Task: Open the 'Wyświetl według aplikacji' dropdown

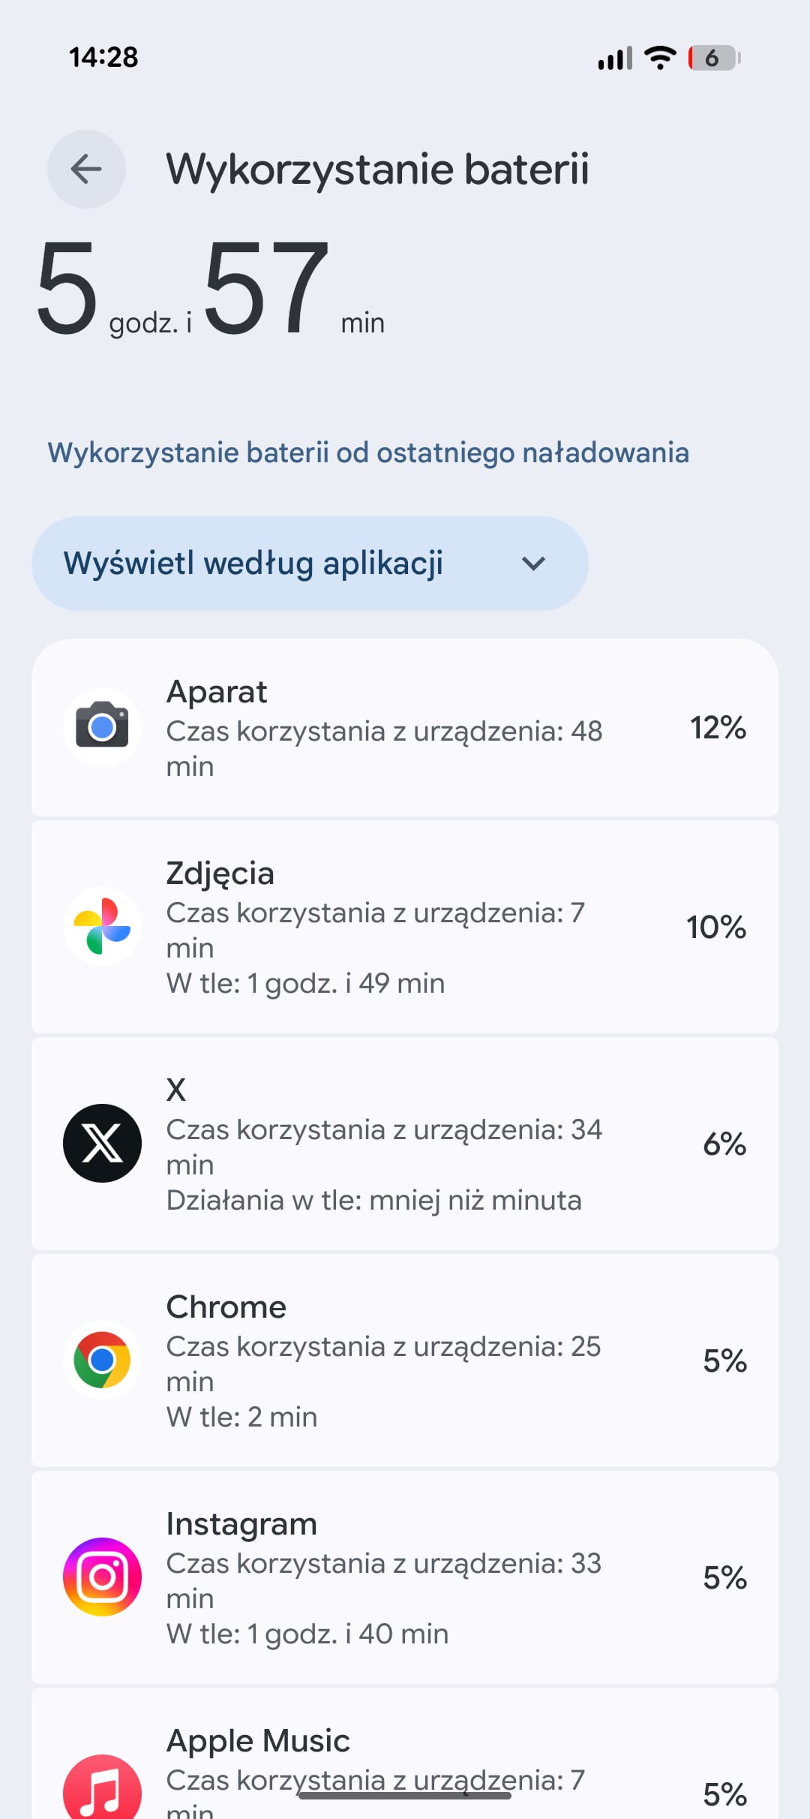Action: pyautogui.click(x=309, y=563)
